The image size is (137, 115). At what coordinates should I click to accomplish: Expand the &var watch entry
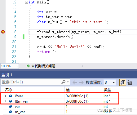coord(6,96)
